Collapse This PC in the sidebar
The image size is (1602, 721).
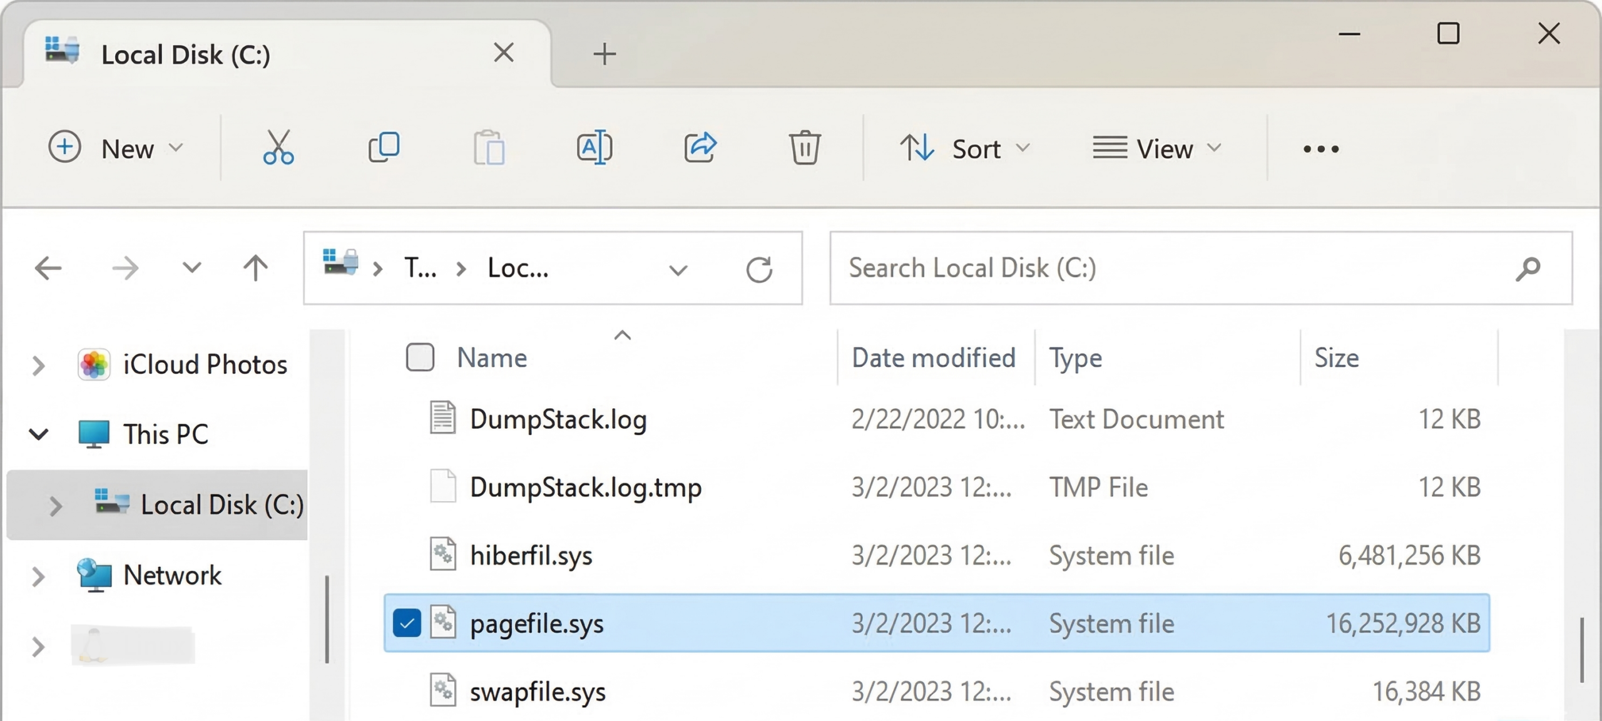[x=39, y=434]
